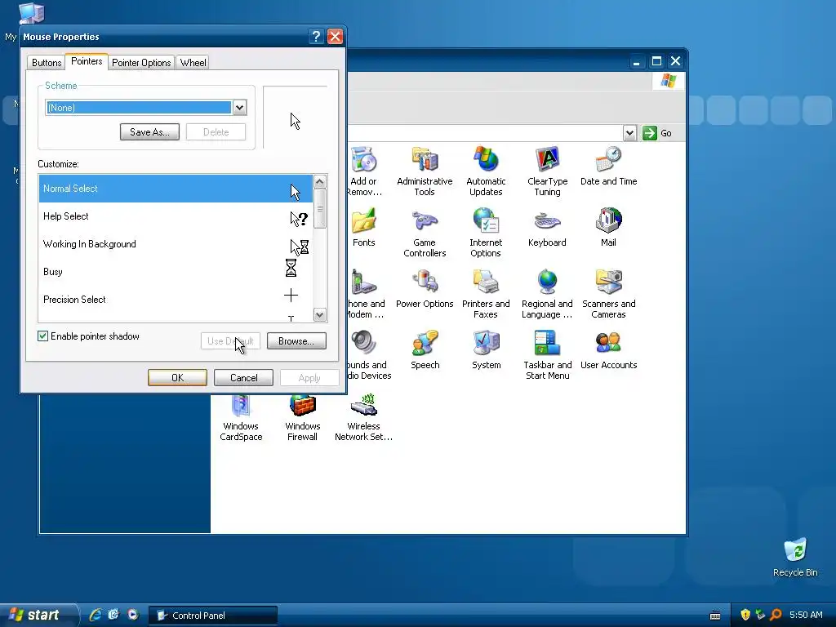Open Taskbar and Start Menu icon
836x627 pixels.
pyautogui.click(x=547, y=355)
